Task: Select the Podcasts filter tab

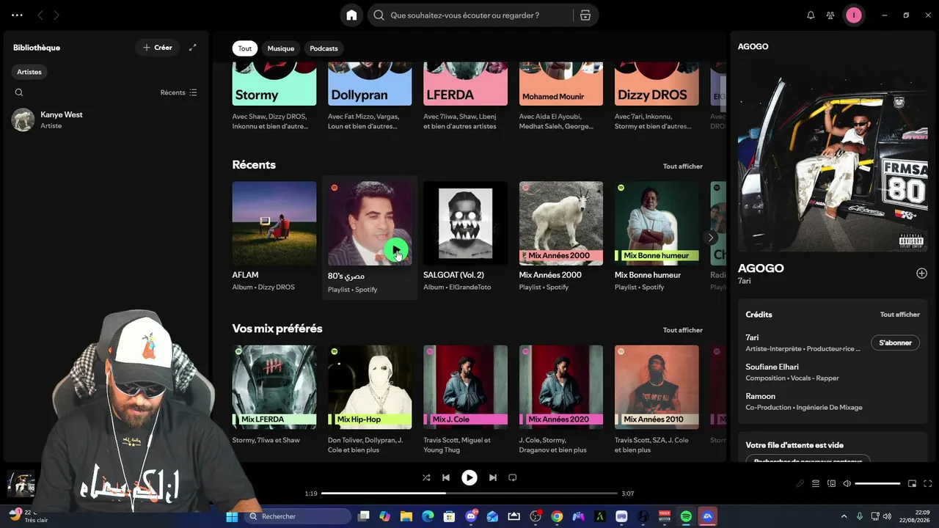Action: pyautogui.click(x=324, y=48)
